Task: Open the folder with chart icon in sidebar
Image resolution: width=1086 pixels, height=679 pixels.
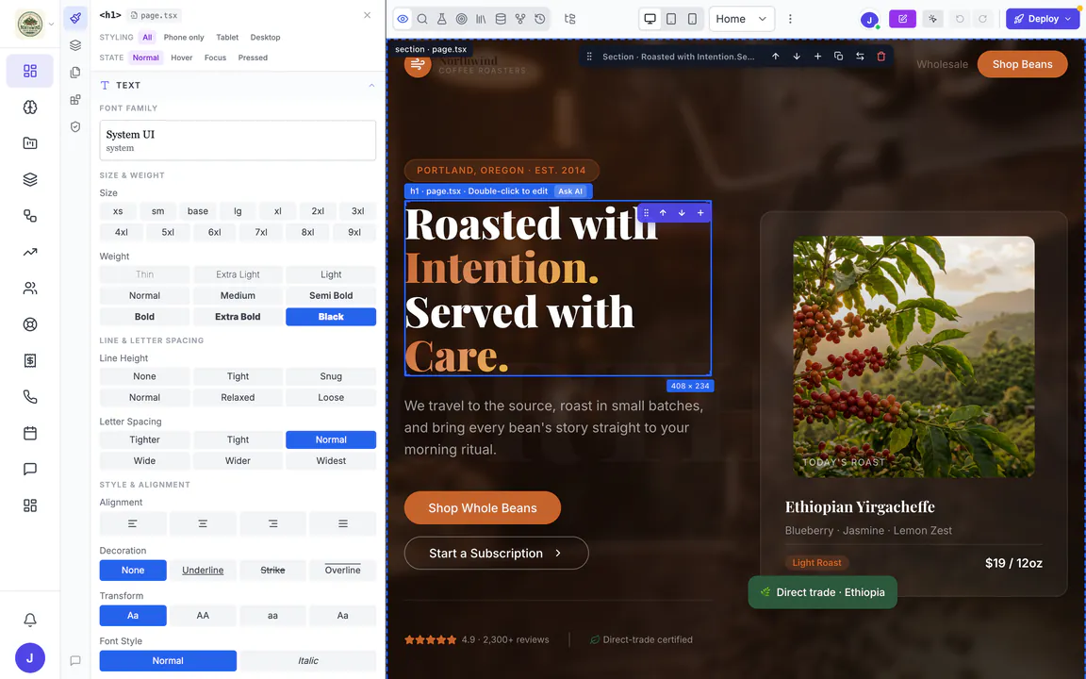Action: [30, 143]
